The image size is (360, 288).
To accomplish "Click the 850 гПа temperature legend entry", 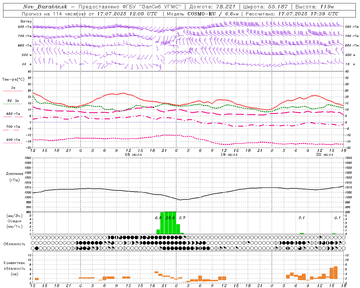I will 13,115.
